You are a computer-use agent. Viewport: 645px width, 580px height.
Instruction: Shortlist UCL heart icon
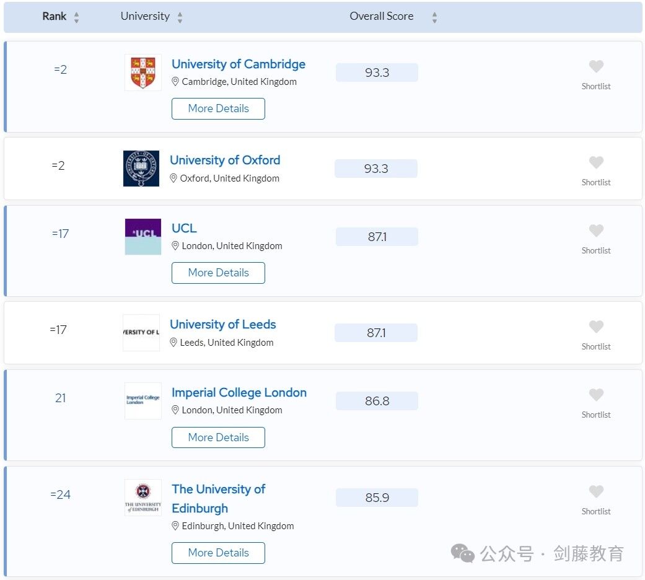pos(596,231)
